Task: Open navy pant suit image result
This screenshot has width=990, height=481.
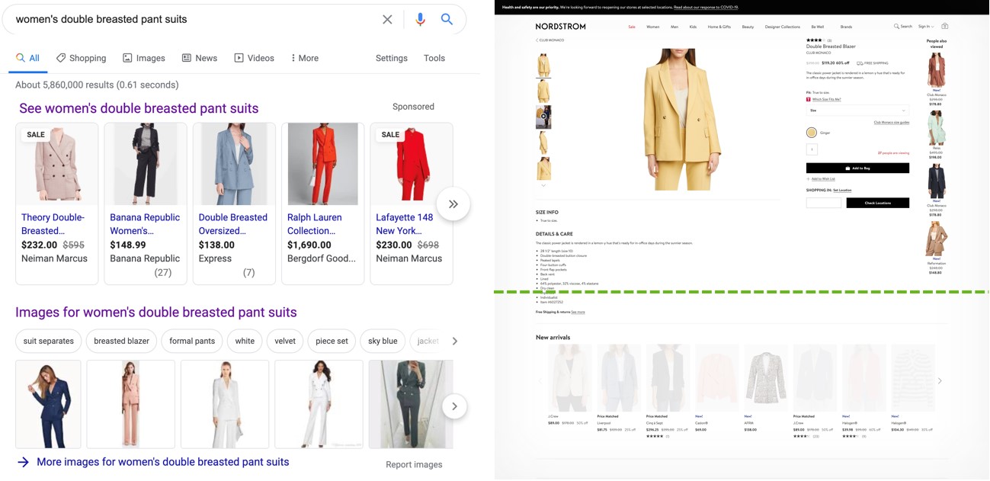Action: tap(48, 404)
